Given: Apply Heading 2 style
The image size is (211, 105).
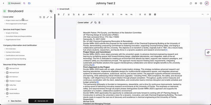Looking at the screenshot, I should (x=126, y=14).
